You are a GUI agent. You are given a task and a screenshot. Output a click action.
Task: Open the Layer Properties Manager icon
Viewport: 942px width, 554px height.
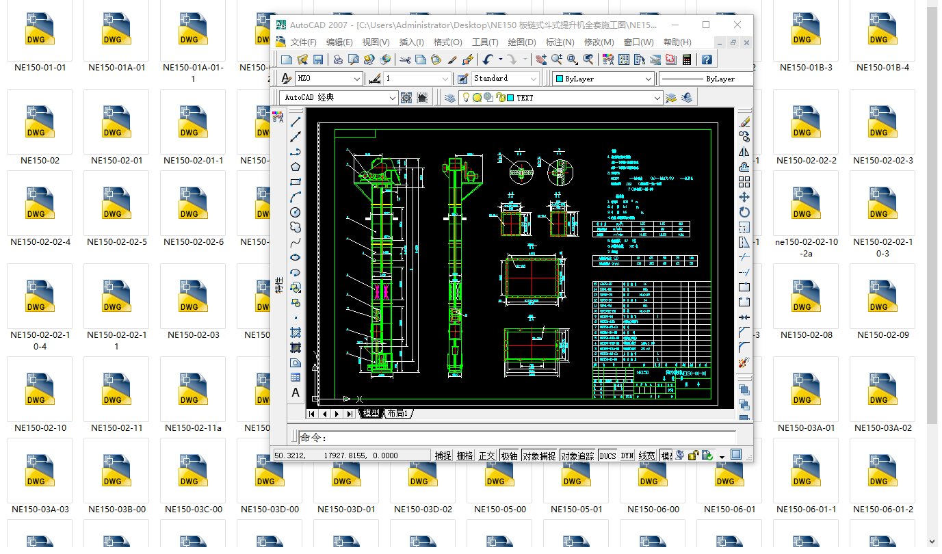[x=449, y=98]
